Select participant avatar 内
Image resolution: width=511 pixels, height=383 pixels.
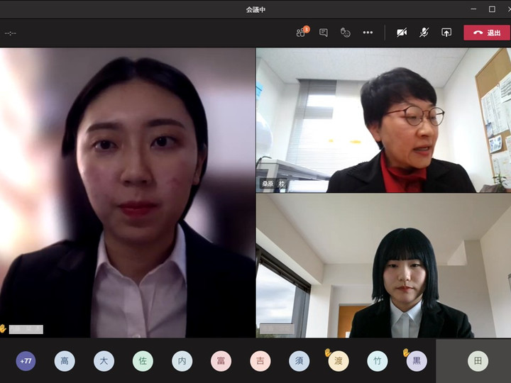pos(182,361)
